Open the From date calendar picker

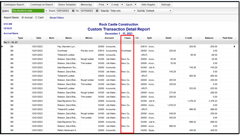pos(73,11)
